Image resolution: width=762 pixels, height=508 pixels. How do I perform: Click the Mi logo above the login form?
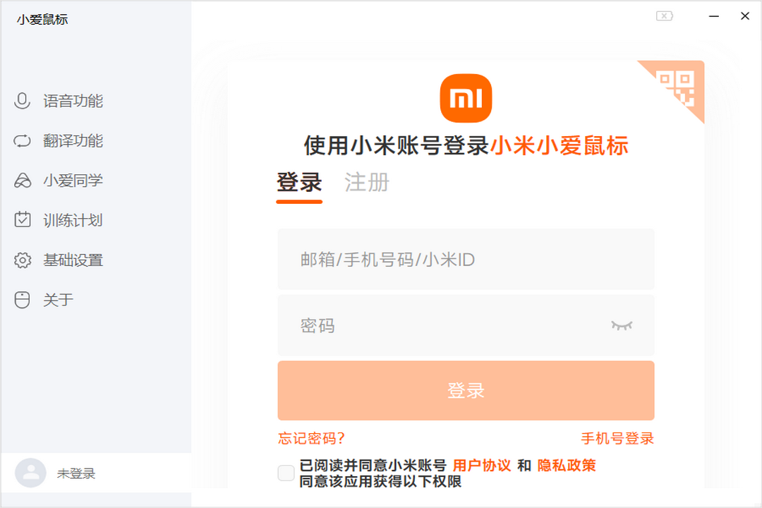coord(466,98)
